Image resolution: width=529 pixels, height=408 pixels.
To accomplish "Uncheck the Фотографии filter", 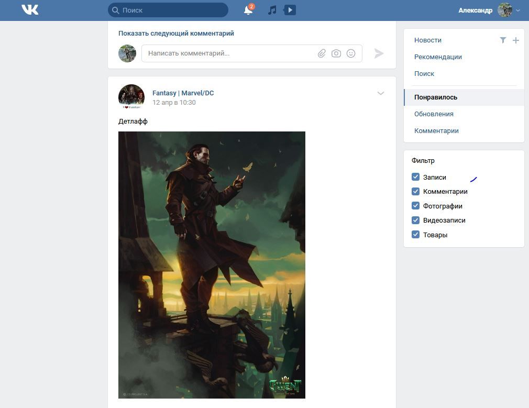I will click(415, 206).
